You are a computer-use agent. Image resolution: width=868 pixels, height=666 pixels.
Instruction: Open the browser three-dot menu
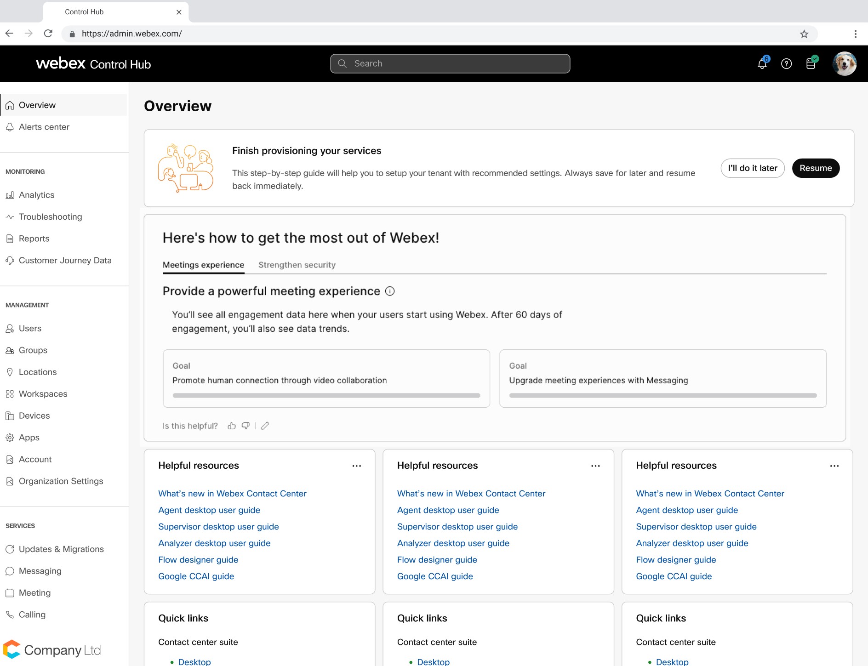point(855,34)
